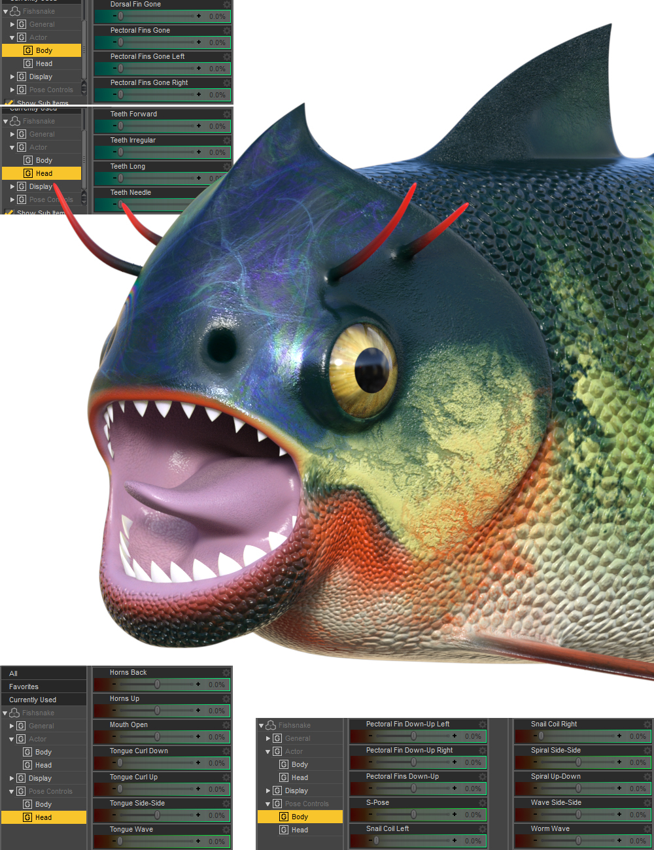Click minus button on S-Pose slider
654x850 pixels.
[x=370, y=814]
